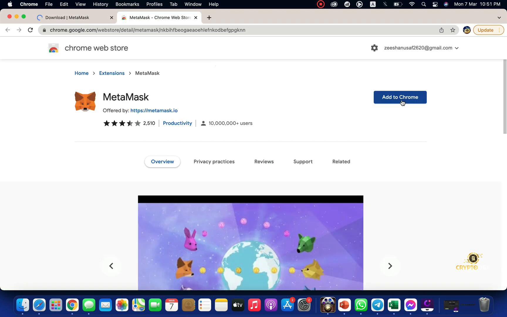Open the Chrome profile avatar icon
507x317 pixels.
467,30
